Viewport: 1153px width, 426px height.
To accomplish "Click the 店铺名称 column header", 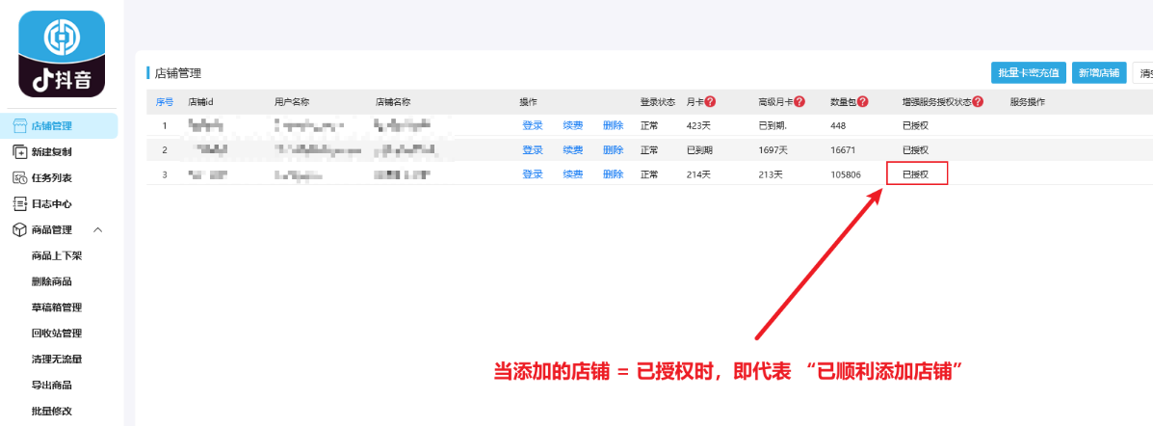I will pos(393,102).
